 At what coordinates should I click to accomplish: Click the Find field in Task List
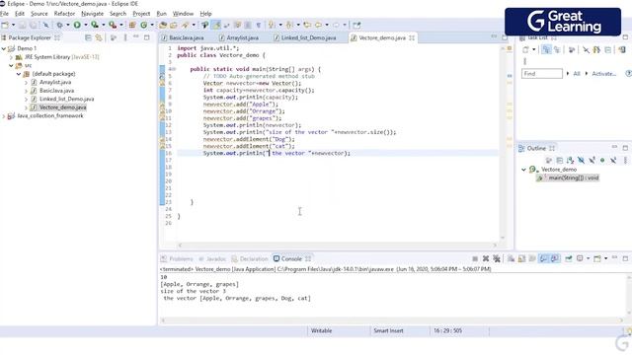(542, 74)
